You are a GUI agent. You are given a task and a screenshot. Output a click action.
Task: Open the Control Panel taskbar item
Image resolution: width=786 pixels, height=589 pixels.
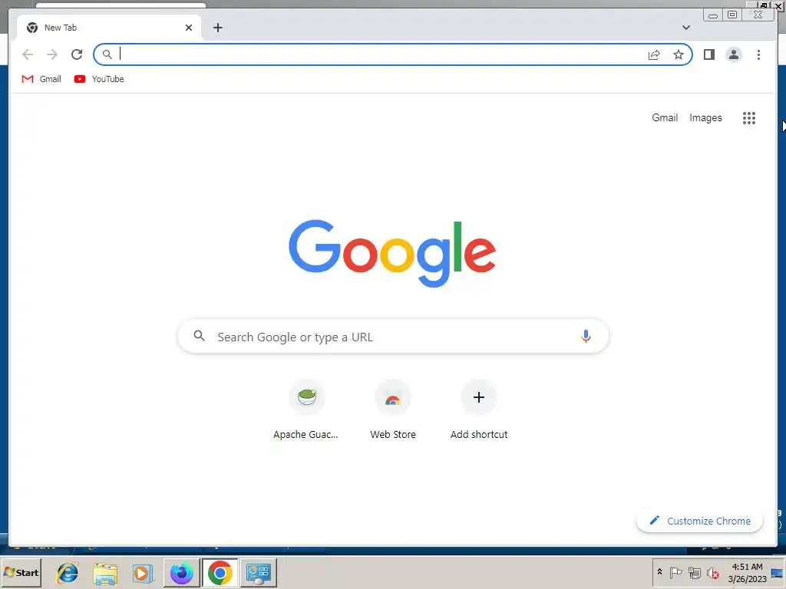coord(259,573)
